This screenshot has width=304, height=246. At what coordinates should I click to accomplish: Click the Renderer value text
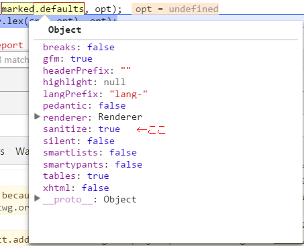coord(120,117)
